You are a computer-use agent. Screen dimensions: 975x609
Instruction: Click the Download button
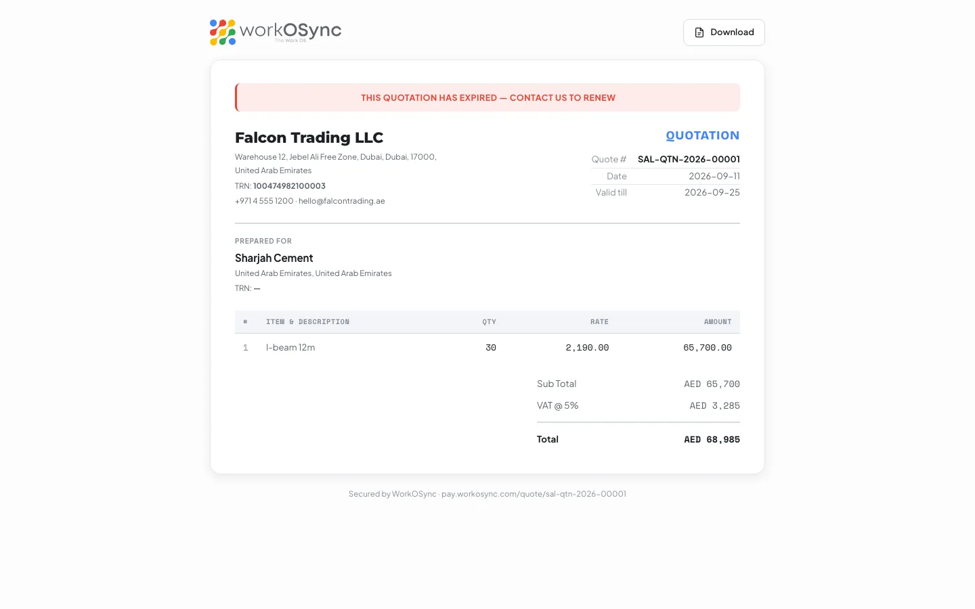(724, 32)
